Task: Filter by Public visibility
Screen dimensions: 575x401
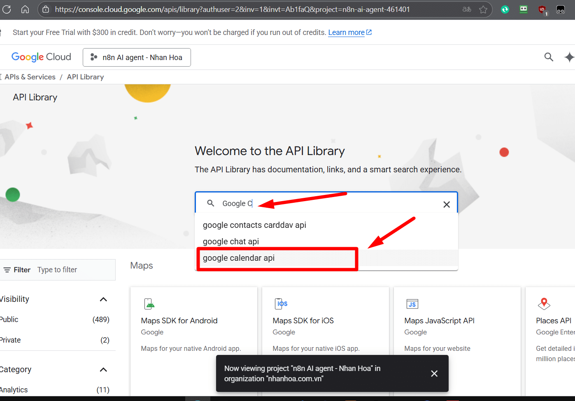Action: coord(55,320)
